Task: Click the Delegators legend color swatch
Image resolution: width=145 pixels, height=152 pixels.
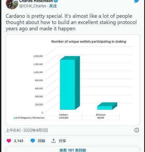Action: (x=15, y=118)
